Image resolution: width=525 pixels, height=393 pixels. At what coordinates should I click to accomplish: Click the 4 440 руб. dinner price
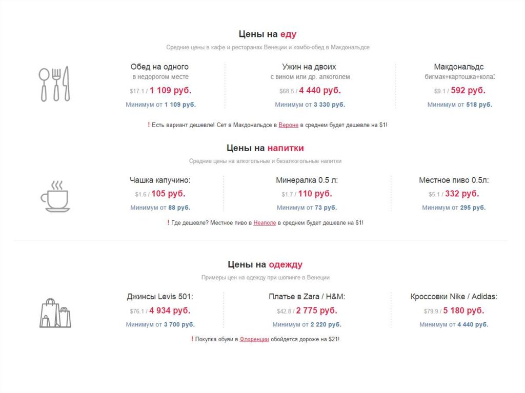tap(320, 91)
